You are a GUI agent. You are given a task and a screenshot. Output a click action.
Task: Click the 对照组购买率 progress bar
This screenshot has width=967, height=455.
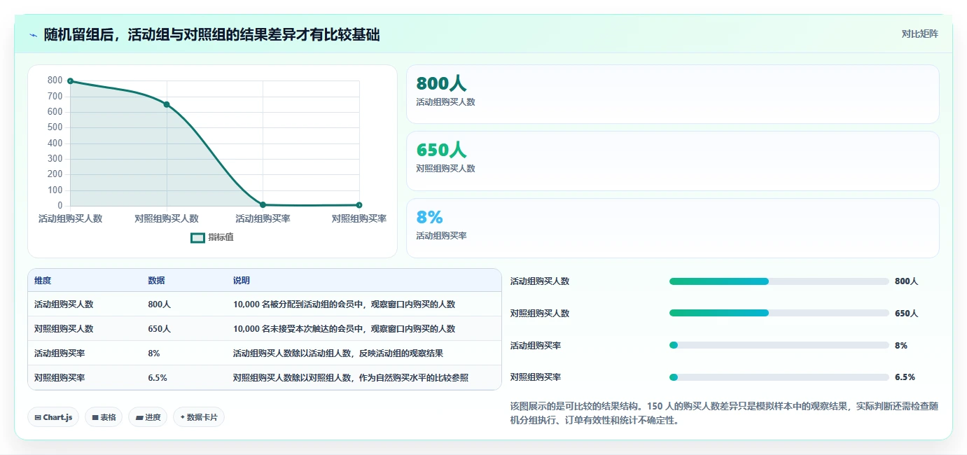[779, 377]
